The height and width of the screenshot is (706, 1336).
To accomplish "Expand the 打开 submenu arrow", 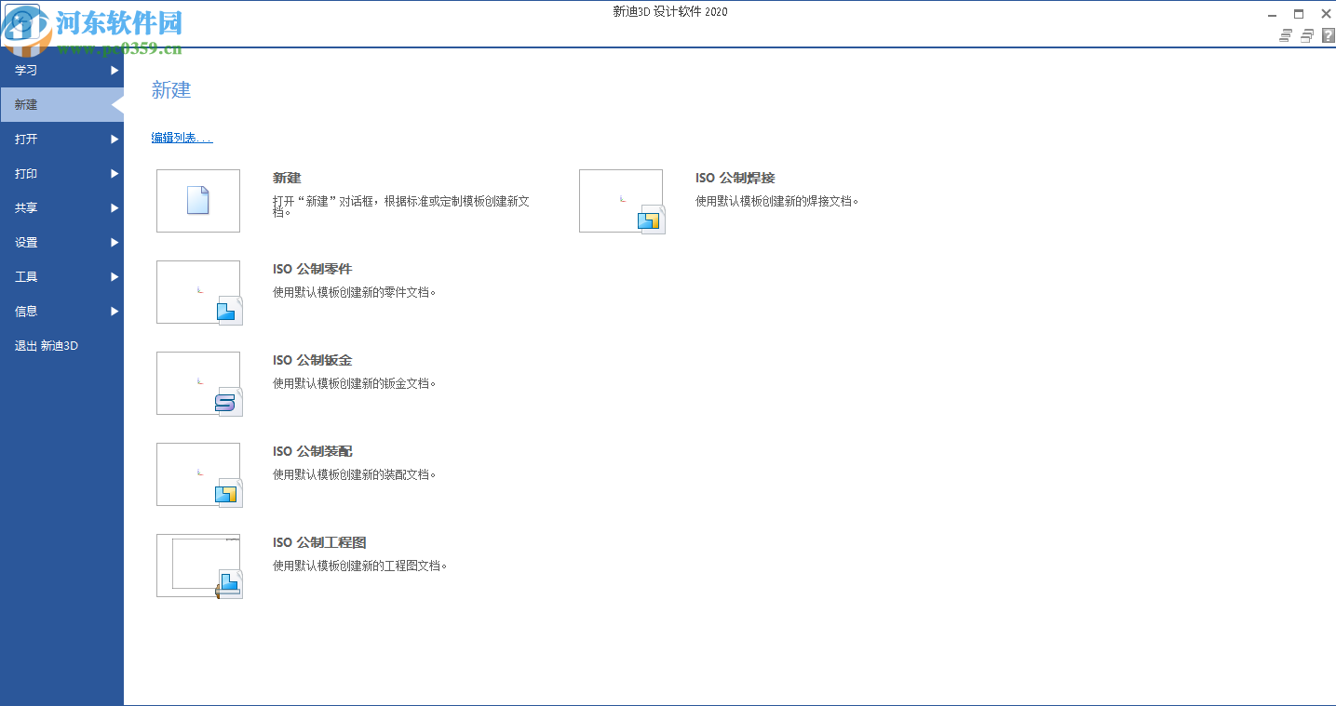I will click(x=115, y=139).
